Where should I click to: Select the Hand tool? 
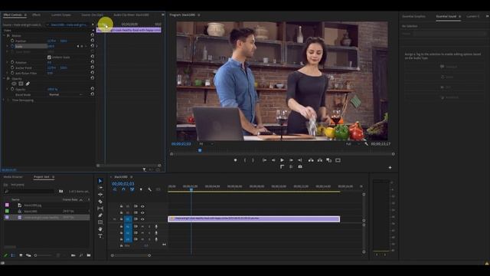[100, 229]
